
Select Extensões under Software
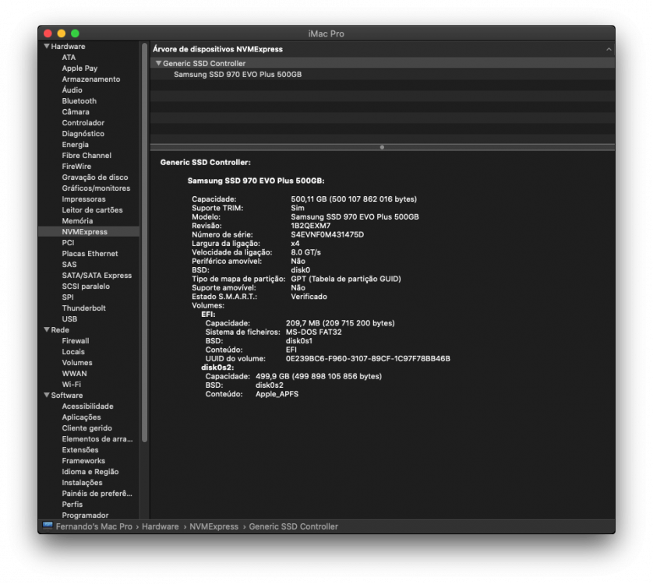click(x=80, y=450)
